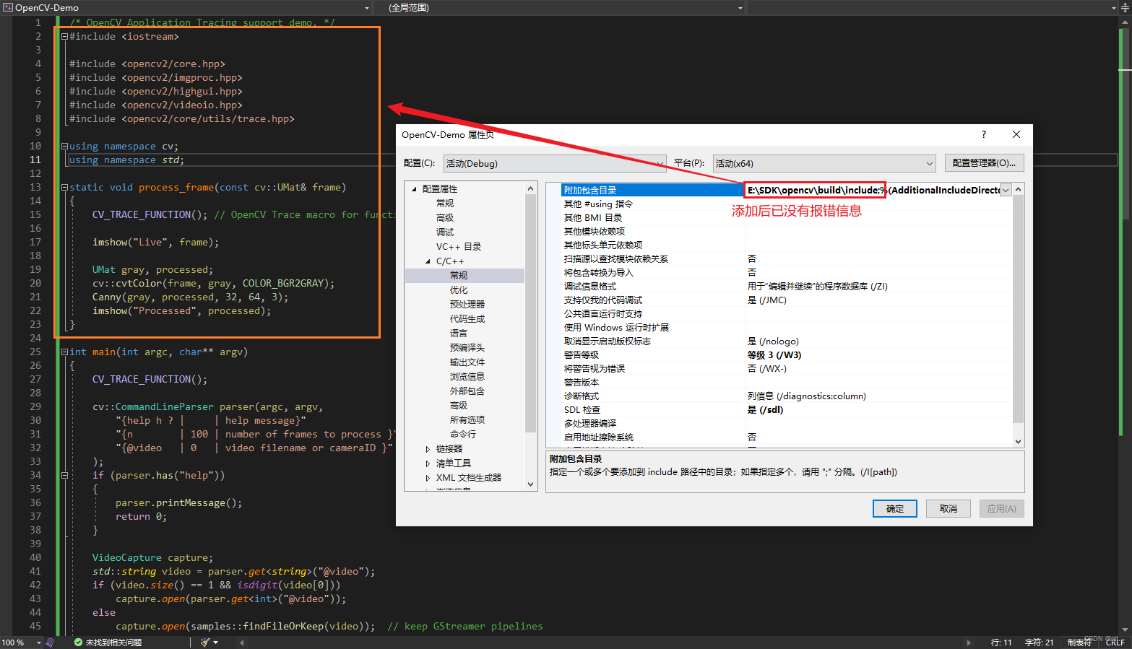
Task: Click the 确定 button
Action: 895,509
